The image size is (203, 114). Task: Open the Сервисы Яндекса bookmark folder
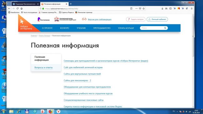coord(66,12)
